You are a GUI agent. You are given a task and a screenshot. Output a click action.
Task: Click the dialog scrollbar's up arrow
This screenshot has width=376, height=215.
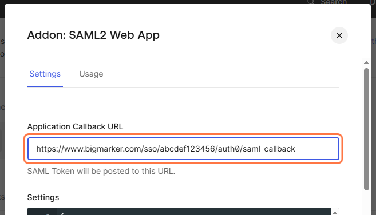(366, 63)
